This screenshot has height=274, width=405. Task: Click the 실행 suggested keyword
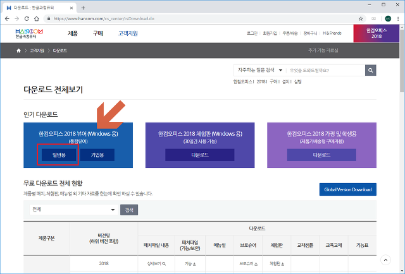click(x=297, y=81)
